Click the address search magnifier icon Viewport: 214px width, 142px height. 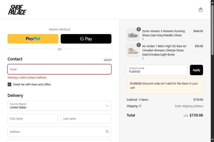[x=107, y=132]
